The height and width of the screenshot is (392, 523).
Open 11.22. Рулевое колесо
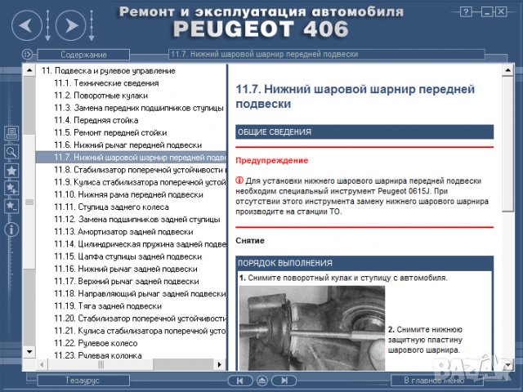[96, 343]
